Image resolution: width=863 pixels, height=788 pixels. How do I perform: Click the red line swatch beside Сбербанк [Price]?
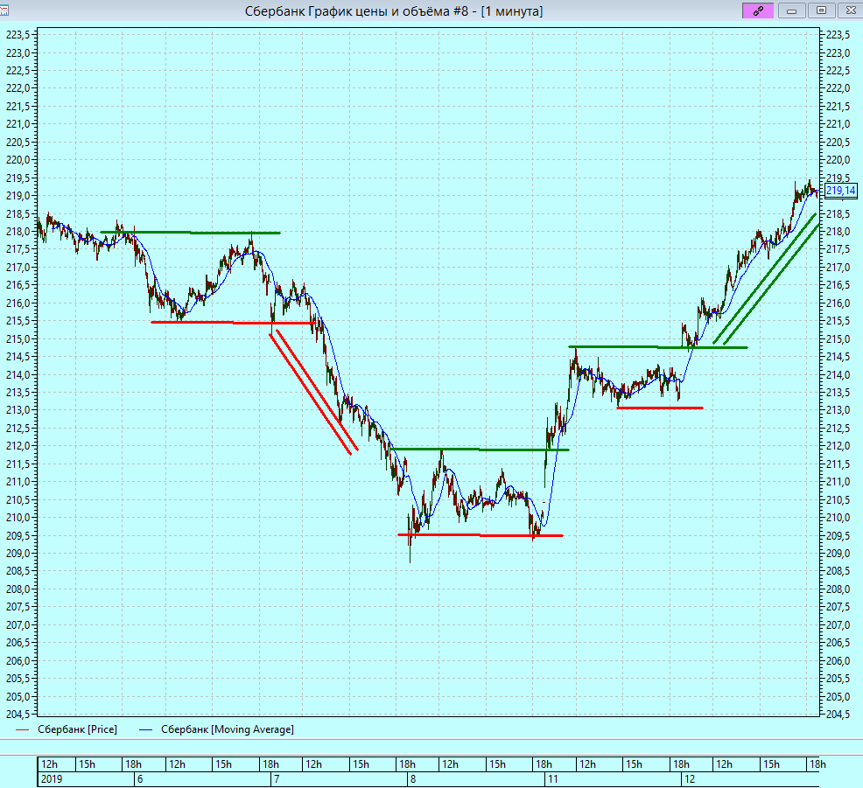[x=23, y=729]
